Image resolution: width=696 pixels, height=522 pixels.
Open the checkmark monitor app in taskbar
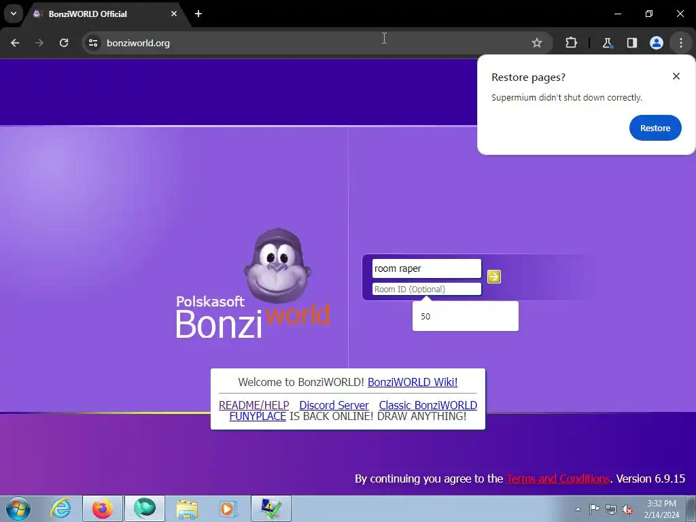(x=271, y=508)
